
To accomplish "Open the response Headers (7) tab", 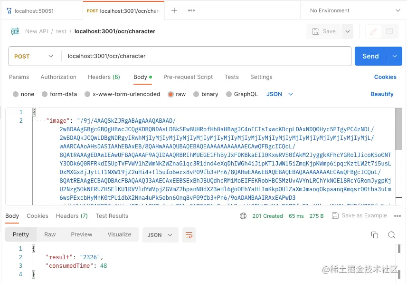I will coord(72,215).
